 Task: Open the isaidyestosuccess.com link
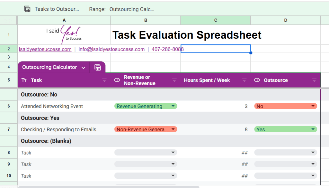45,49
